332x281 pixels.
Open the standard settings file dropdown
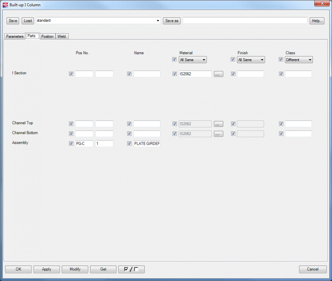pos(158,20)
